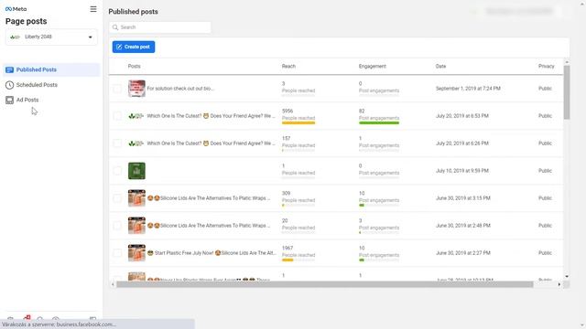This screenshot has height=329, width=586.
Task: Open 'Which One Is The Cutest' 6:26 PM post
Action: 211,143
